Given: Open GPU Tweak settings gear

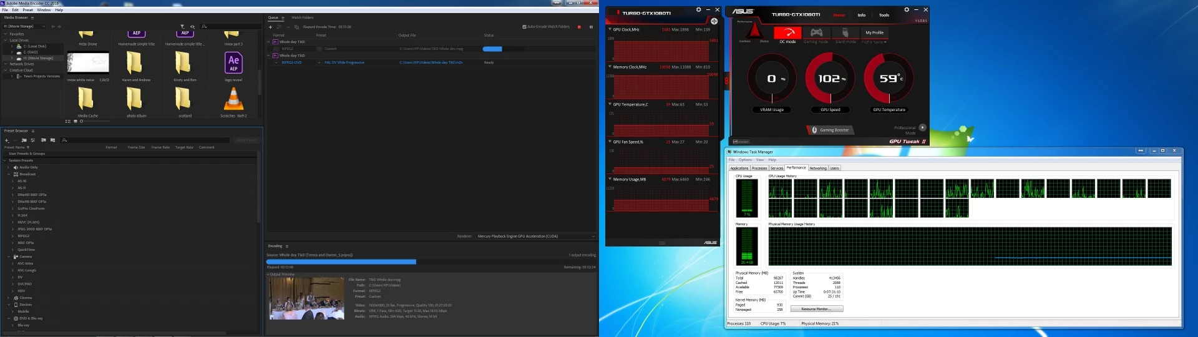Looking at the screenshot, I should 907,10.
